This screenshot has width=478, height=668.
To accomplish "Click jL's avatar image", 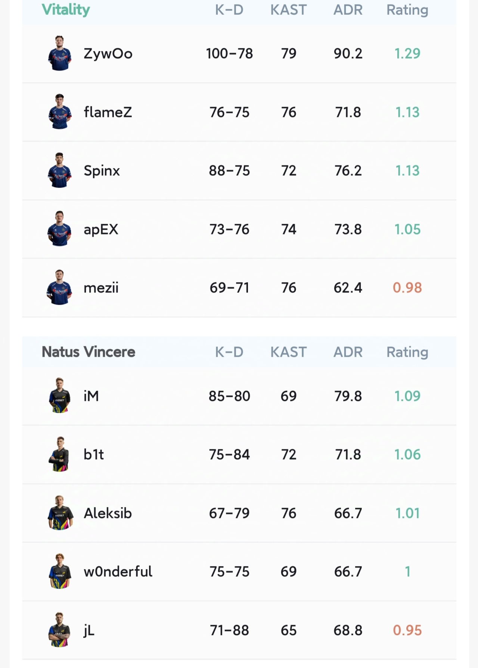I will pos(60,630).
